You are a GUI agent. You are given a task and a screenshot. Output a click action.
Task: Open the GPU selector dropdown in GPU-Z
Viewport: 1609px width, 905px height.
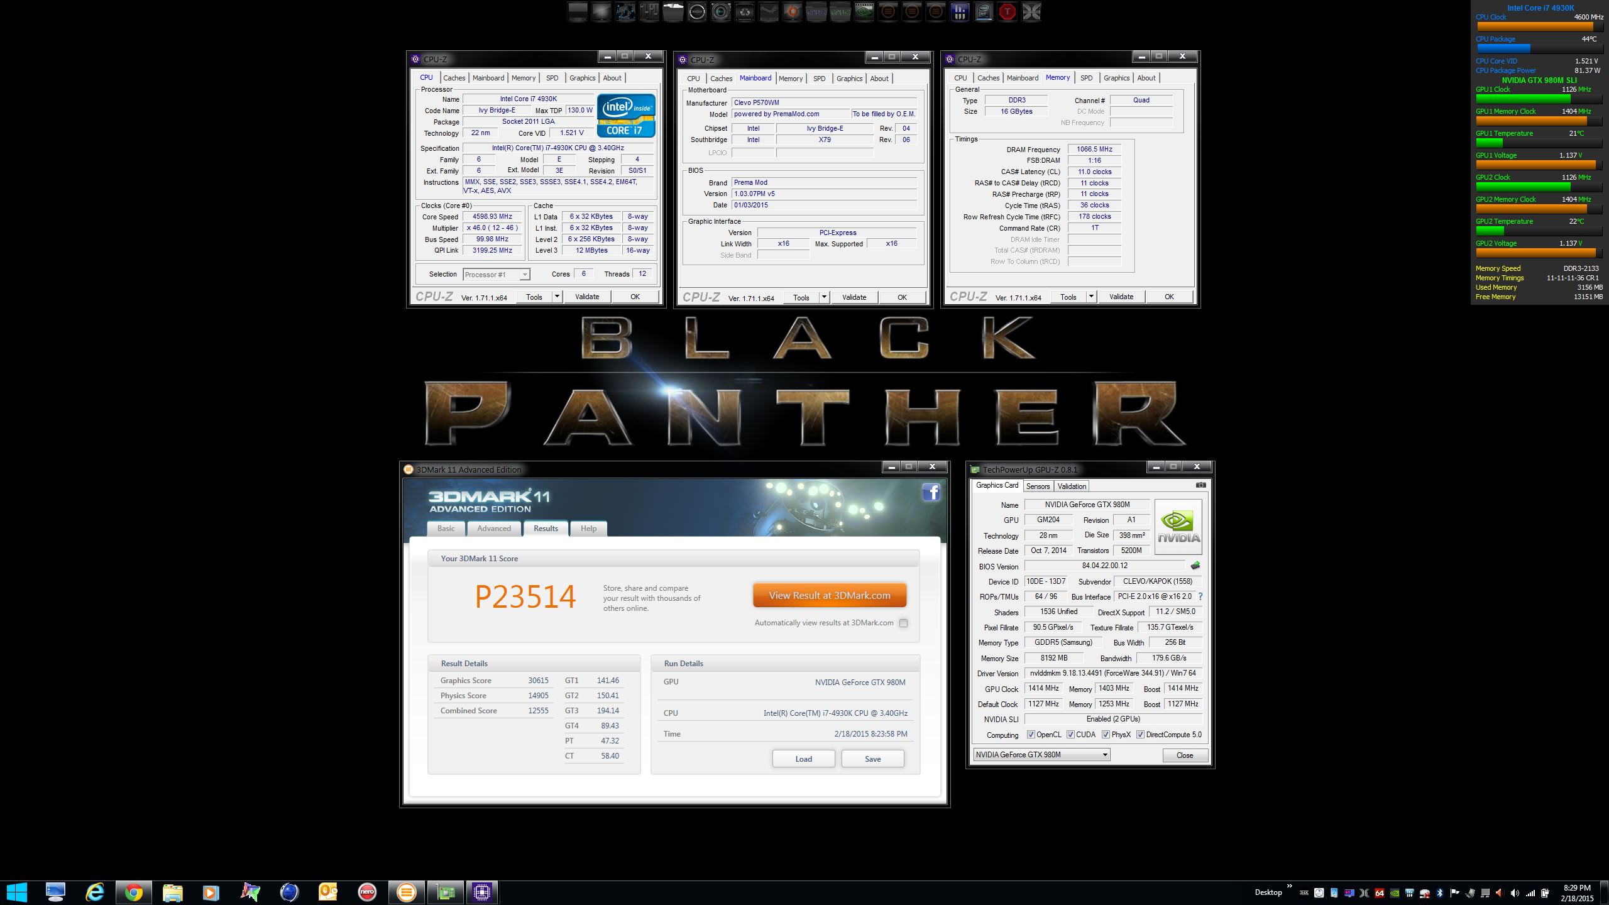pos(1042,755)
